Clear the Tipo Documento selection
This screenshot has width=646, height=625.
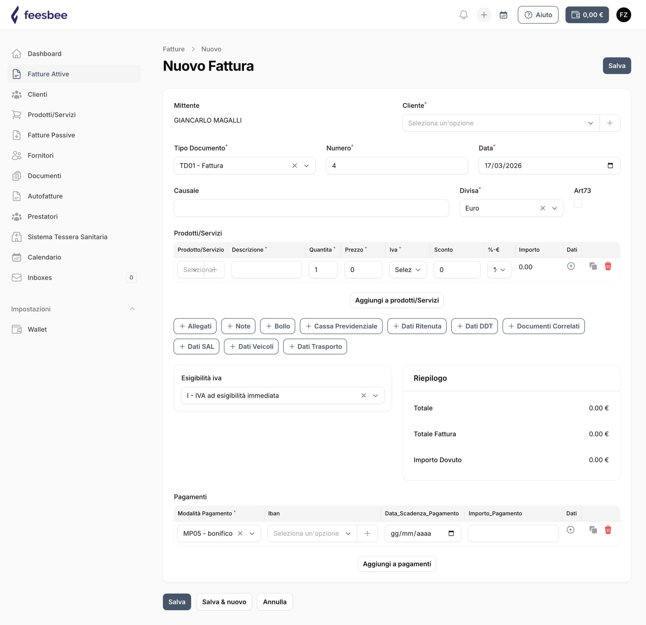(295, 166)
